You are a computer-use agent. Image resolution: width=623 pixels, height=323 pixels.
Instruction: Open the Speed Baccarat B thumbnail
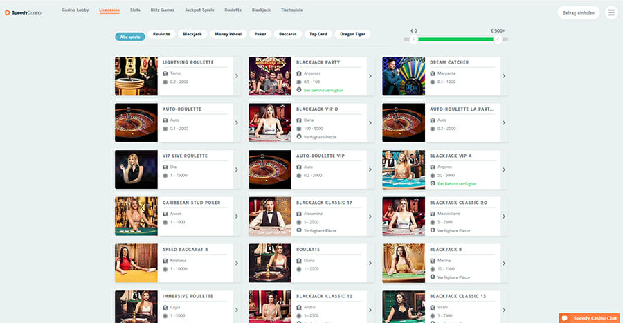(x=136, y=264)
